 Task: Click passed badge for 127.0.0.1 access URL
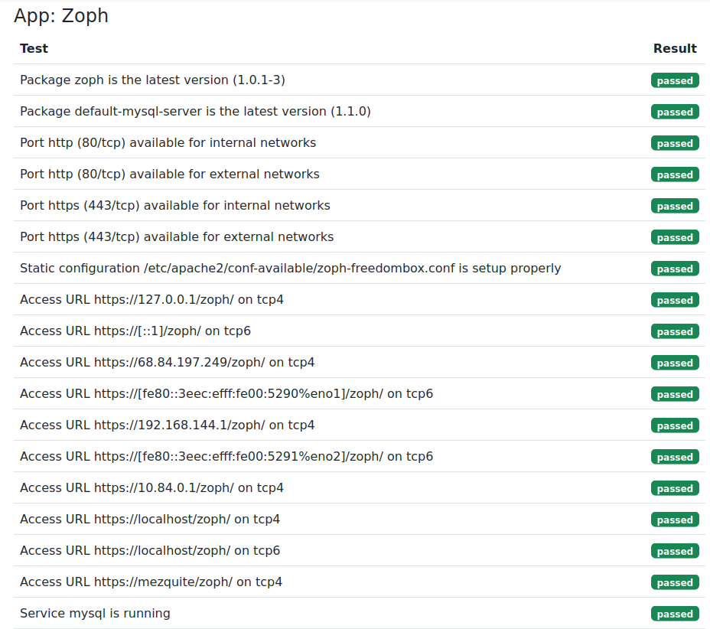click(x=674, y=300)
